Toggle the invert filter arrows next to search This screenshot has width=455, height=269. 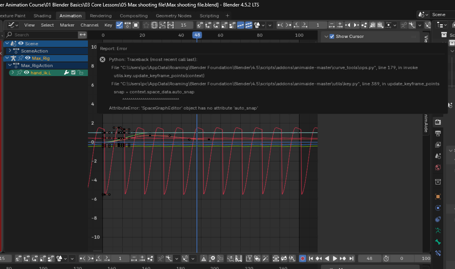tap(83, 35)
